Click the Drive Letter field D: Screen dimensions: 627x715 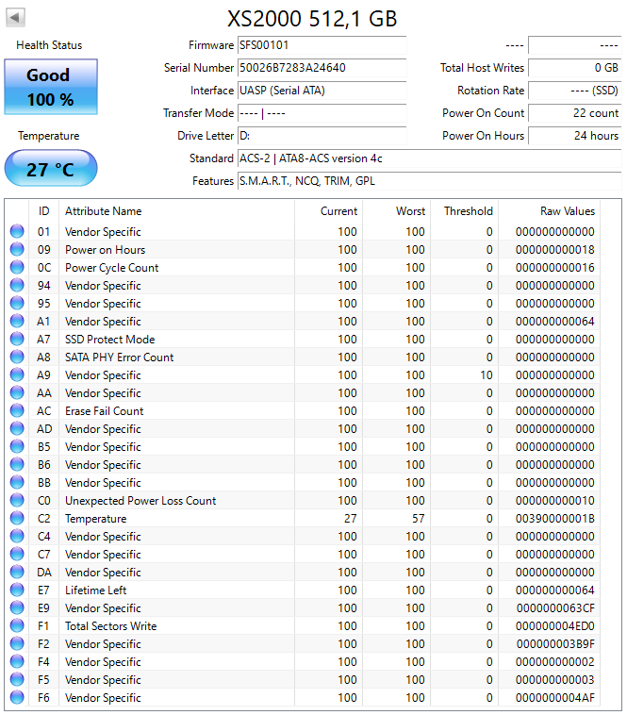tap(322, 136)
